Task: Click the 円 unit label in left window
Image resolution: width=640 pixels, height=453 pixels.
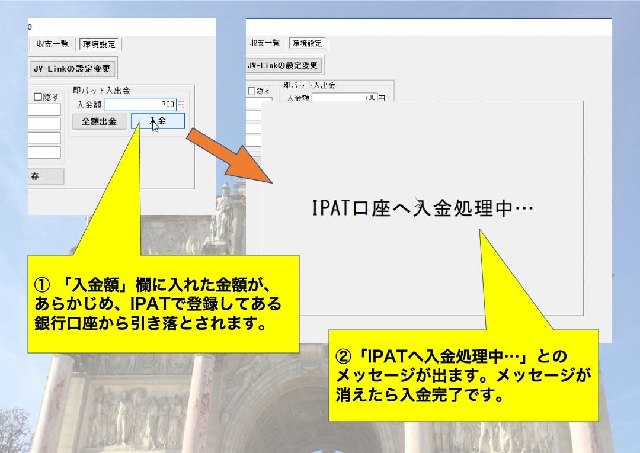Action: click(181, 105)
